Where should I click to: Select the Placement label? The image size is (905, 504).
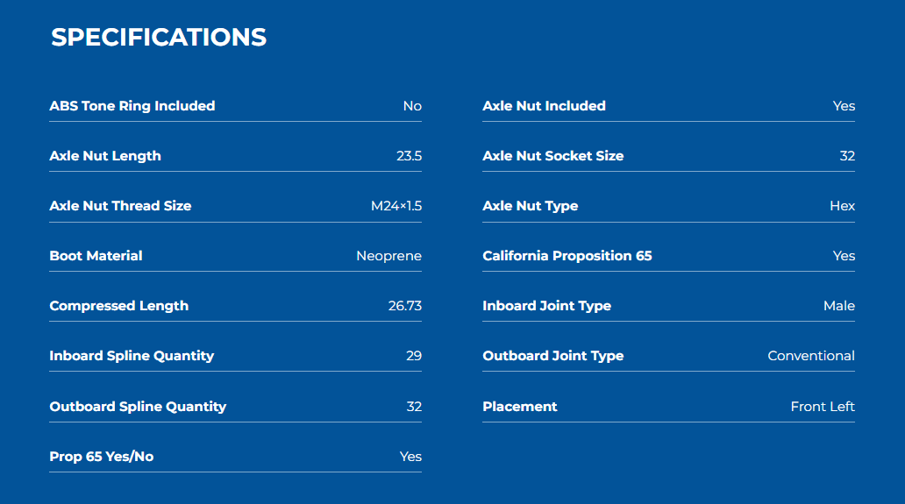click(x=519, y=407)
